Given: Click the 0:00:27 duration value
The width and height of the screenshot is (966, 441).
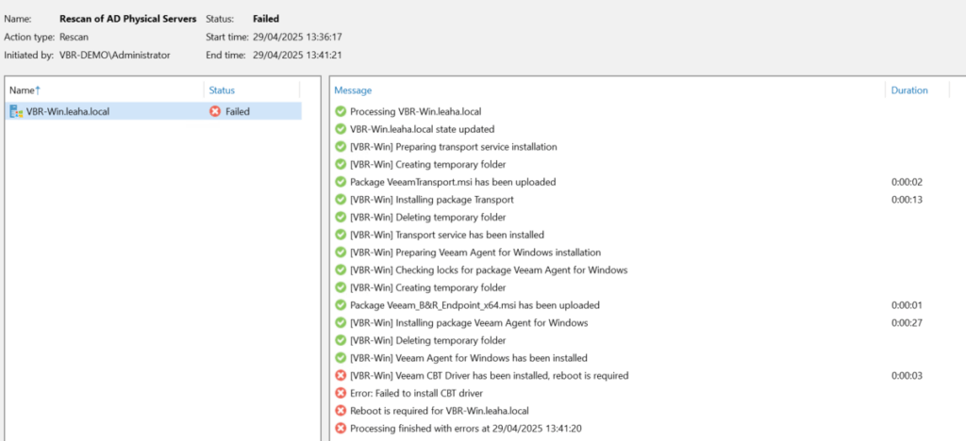Looking at the screenshot, I should 907,323.
